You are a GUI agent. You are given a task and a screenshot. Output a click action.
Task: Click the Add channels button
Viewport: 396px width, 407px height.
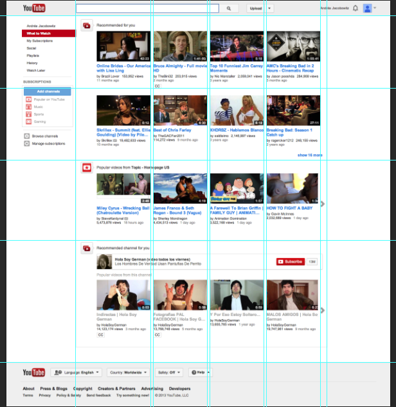coord(48,91)
